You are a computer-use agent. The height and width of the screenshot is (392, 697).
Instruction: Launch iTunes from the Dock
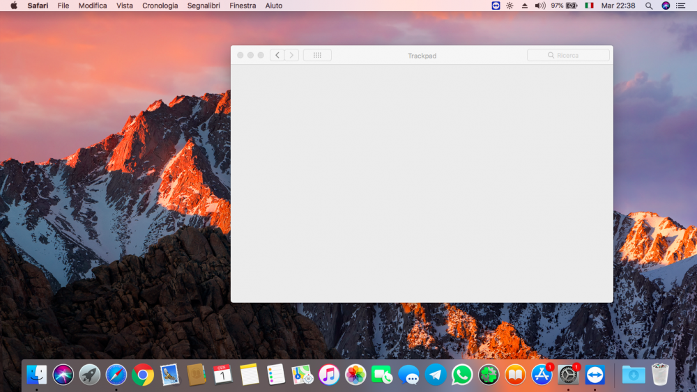pos(329,375)
